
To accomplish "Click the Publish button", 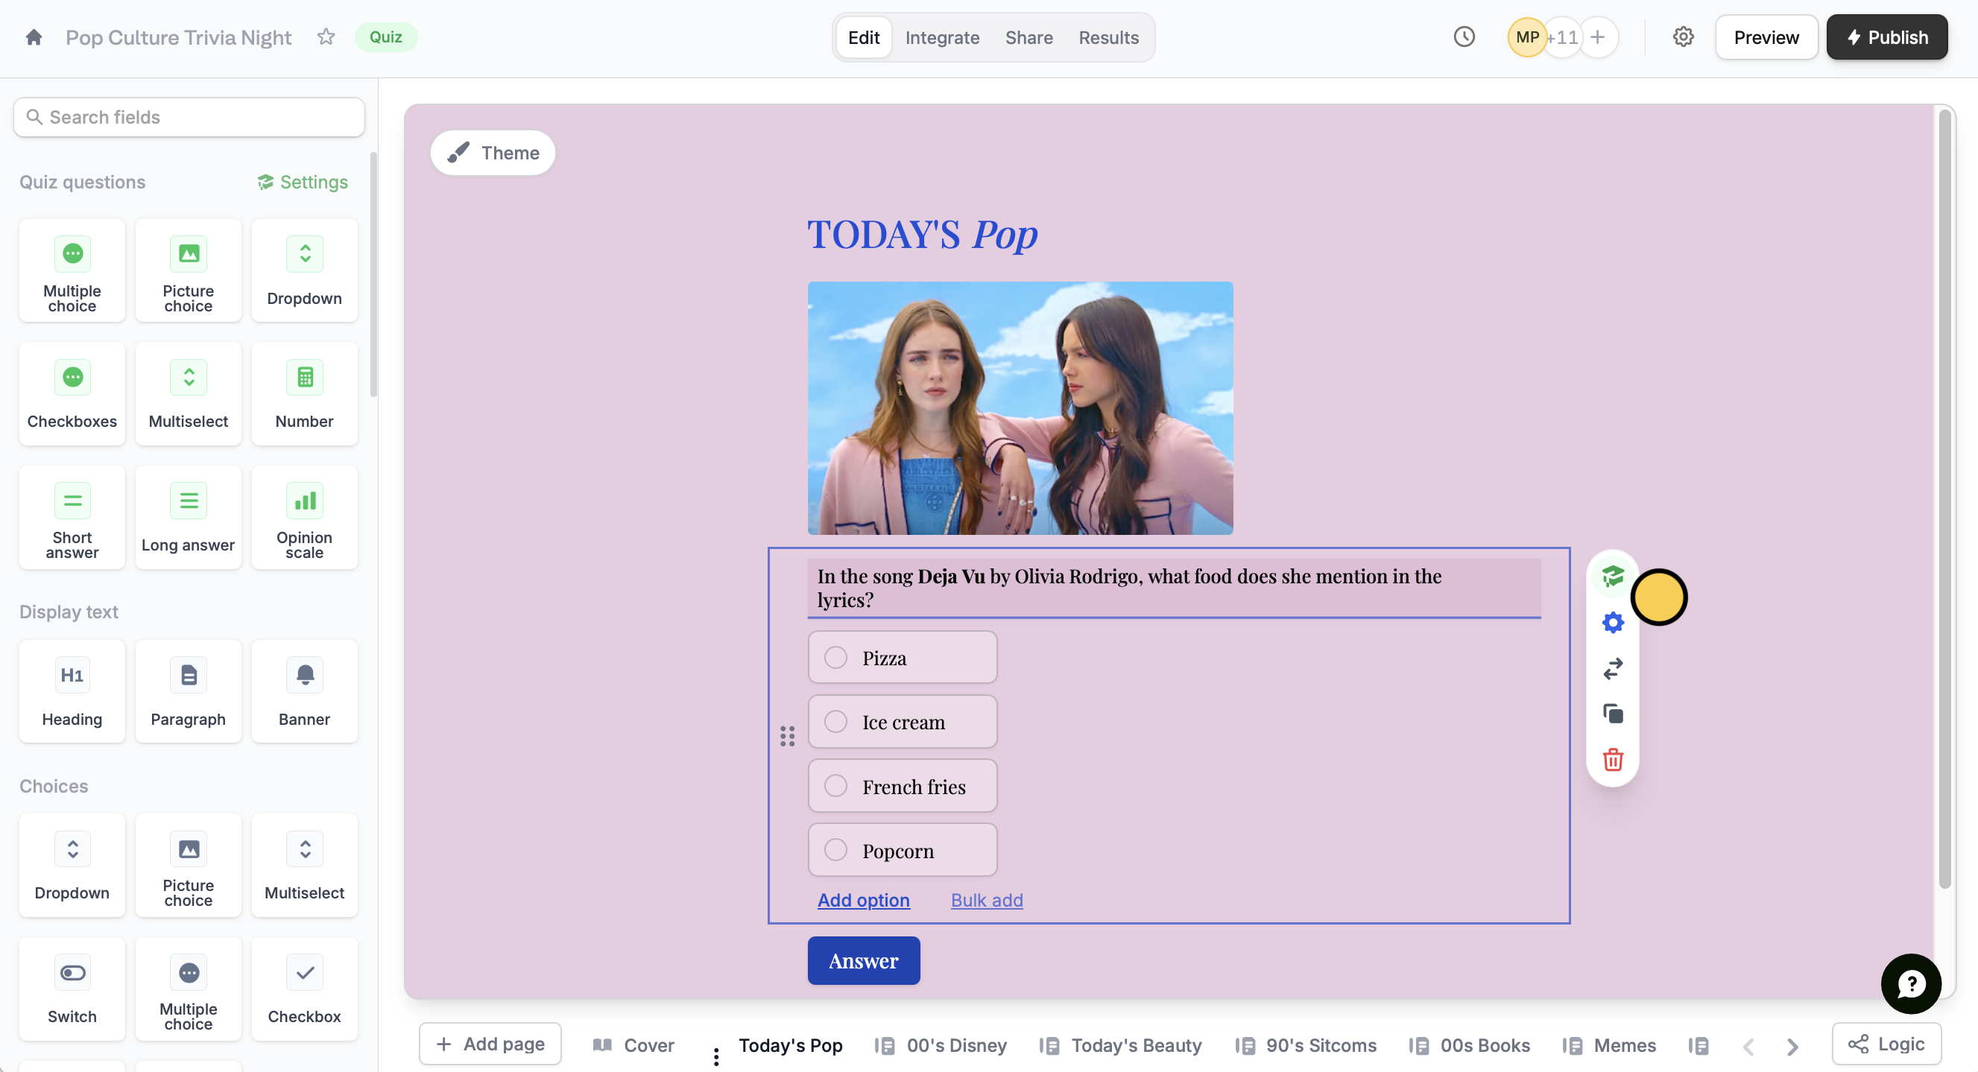I will tap(1886, 37).
